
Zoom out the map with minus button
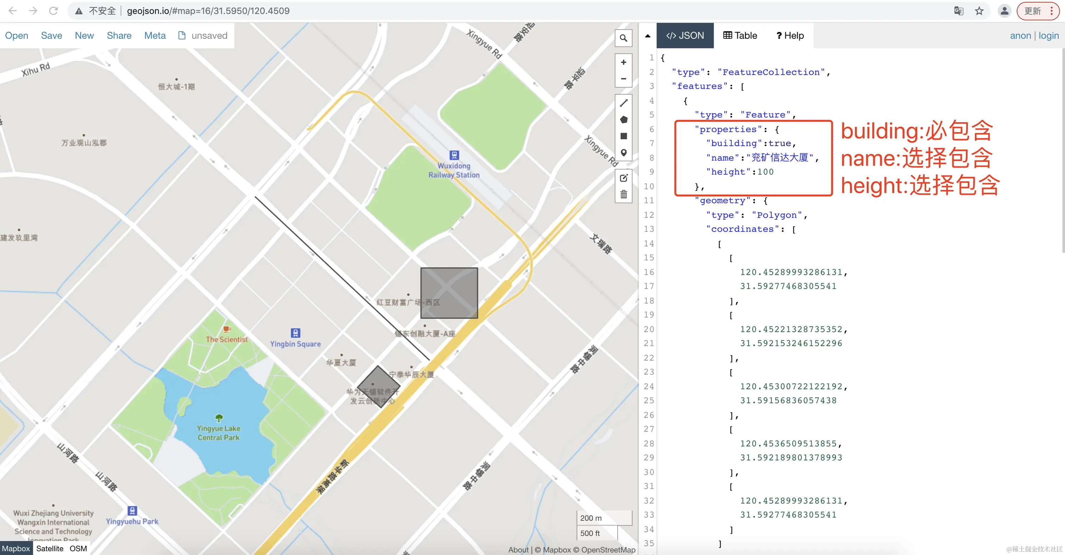pyautogui.click(x=623, y=79)
